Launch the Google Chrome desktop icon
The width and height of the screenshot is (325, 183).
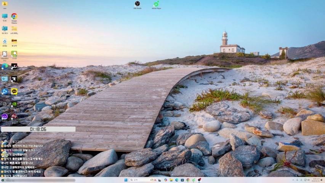(x=14, y=16)
